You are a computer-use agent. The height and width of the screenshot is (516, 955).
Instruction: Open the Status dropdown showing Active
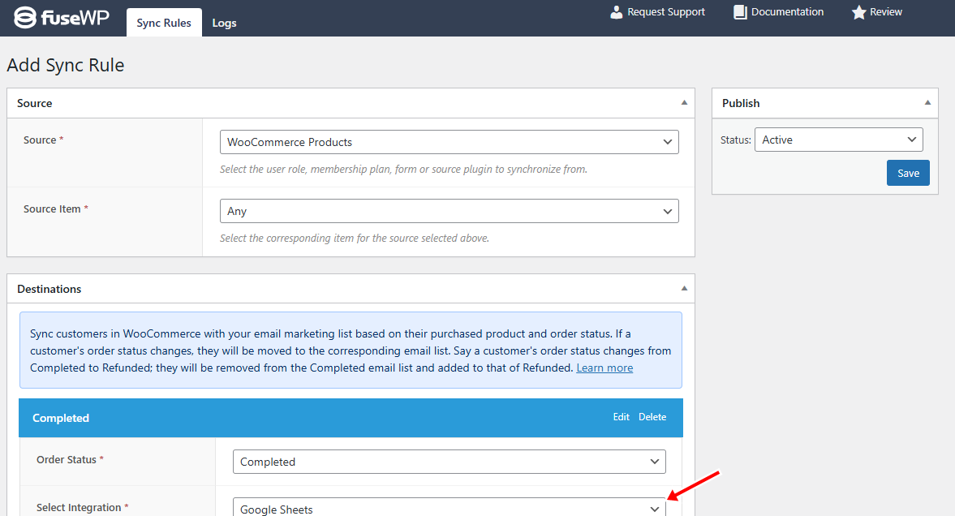839,140
